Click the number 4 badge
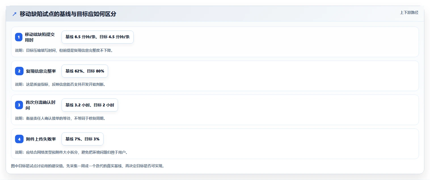The width and height of the screenshot is (430, 180). 19,139
